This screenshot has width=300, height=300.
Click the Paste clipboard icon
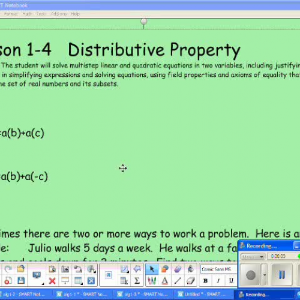point(52,269)
